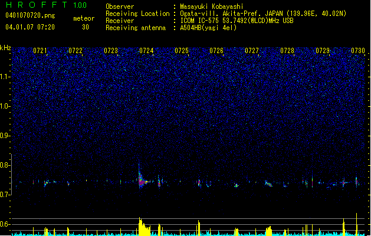
Task: Click the 'Observer' field label
Action: point(120,6)
